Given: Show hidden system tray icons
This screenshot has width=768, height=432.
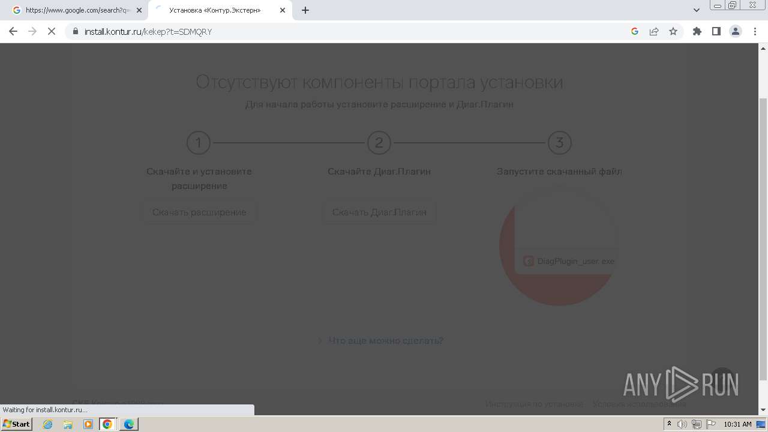Looking at the screenshot, I should click(669, 424).
